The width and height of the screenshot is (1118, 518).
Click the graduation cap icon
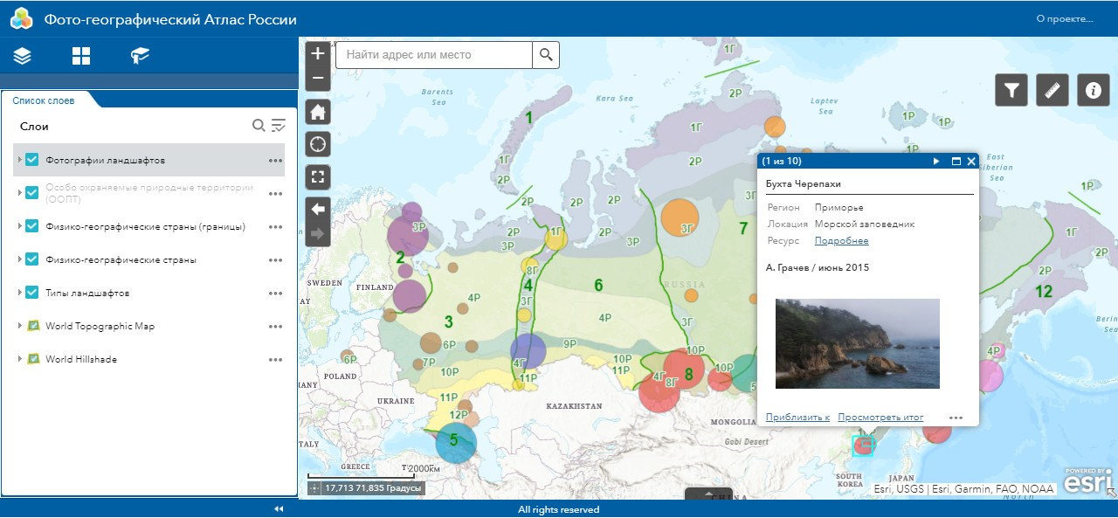click(140, 56)
